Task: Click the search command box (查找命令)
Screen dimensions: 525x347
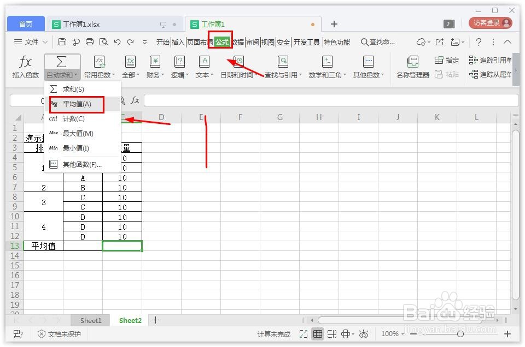Action: [x=378, y=42]
